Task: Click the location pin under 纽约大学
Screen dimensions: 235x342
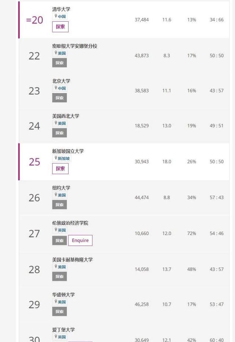Action: pyautogui.click(x=56, y=195)
